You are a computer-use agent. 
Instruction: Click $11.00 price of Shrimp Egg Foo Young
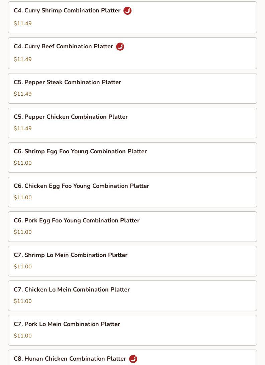(23, 163)
